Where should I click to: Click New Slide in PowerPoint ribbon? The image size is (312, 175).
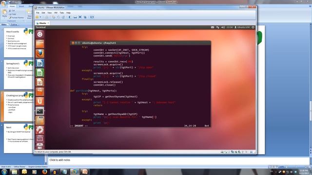click(x=29, y=14)
